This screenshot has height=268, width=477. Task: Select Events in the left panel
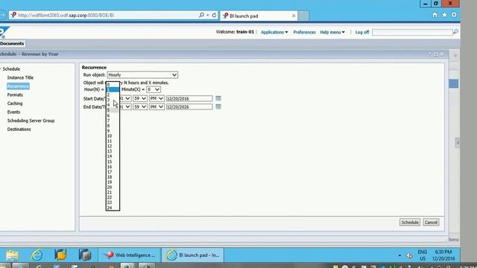coord(13,112)
